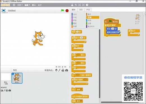The image size is (146, 104).
Task: Open the 提示 menu
Action: tap(34, 5)
